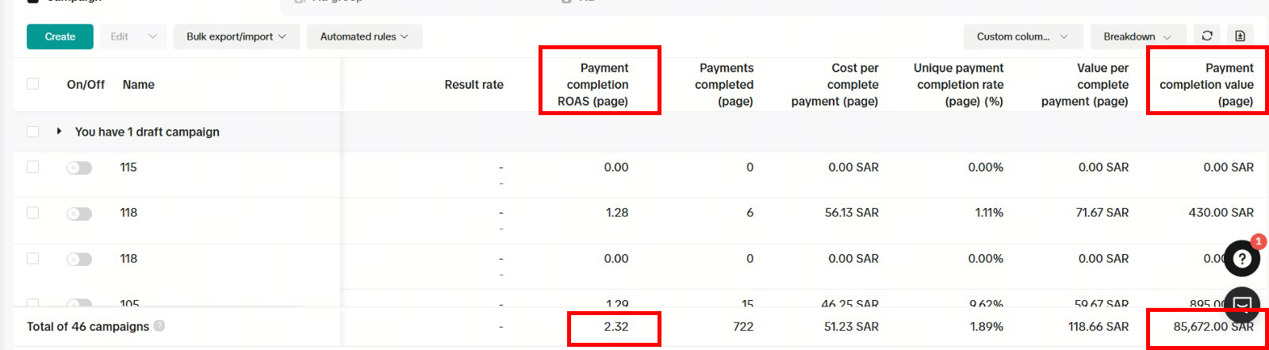Check the select-all campaigns checkbox in header

tap(33, 84)
